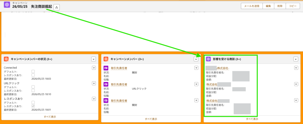Open row menu for レスポンスあり status

[x=94, y=99]
